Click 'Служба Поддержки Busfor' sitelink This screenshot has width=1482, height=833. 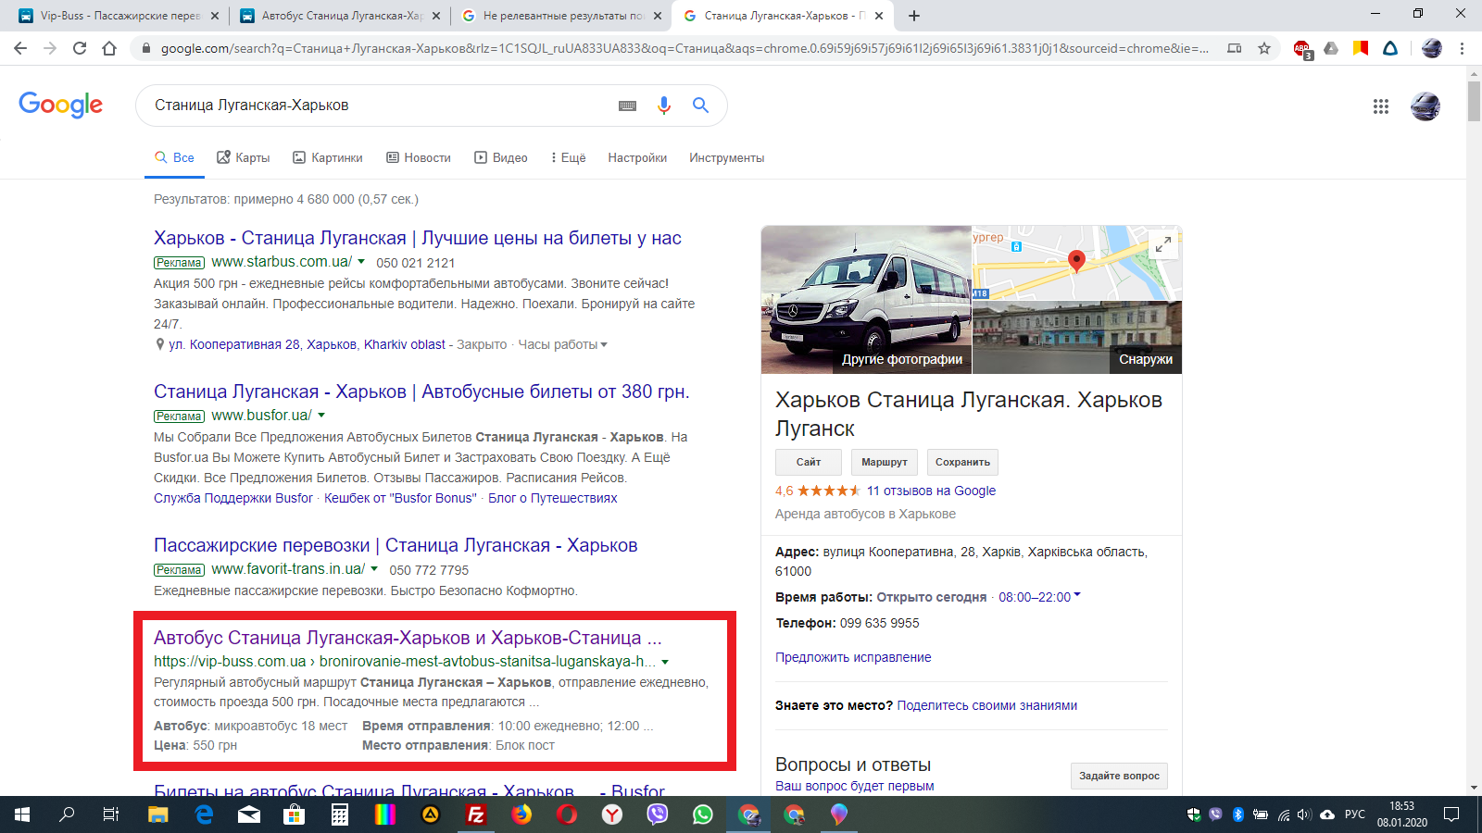point(233,498)
